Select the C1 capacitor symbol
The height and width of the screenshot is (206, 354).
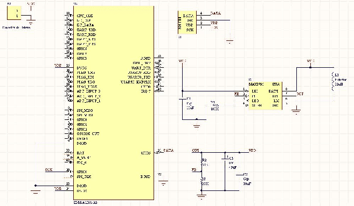[x=183, y=99]
